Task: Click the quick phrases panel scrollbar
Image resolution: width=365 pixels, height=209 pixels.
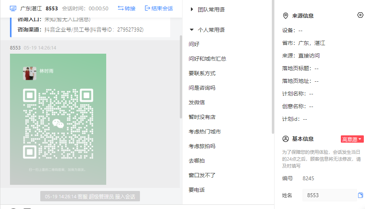Action: (x=273, y=67)
